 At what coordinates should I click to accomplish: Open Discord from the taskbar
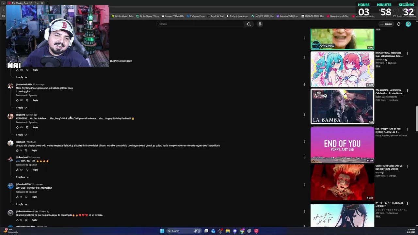[234, 231]
